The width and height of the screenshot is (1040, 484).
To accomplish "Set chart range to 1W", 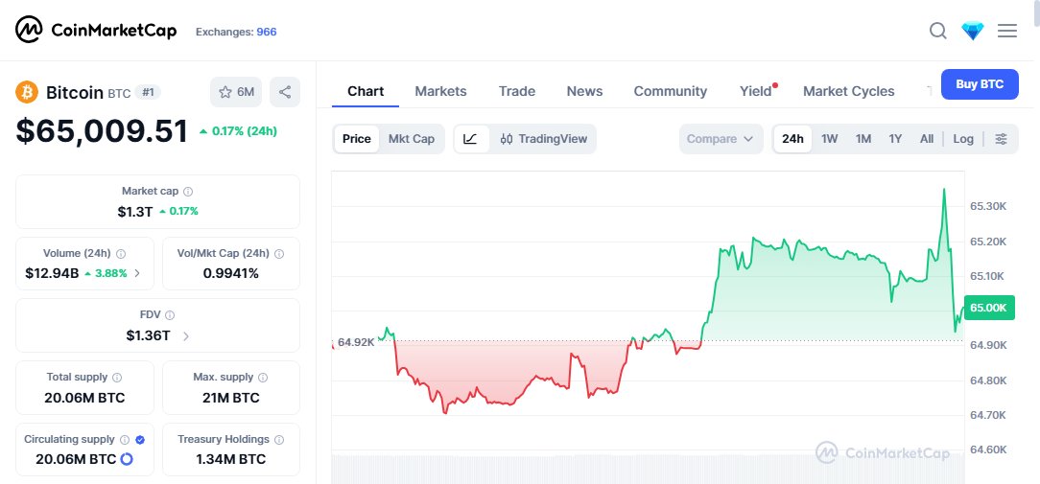I will tap(829, 139).
